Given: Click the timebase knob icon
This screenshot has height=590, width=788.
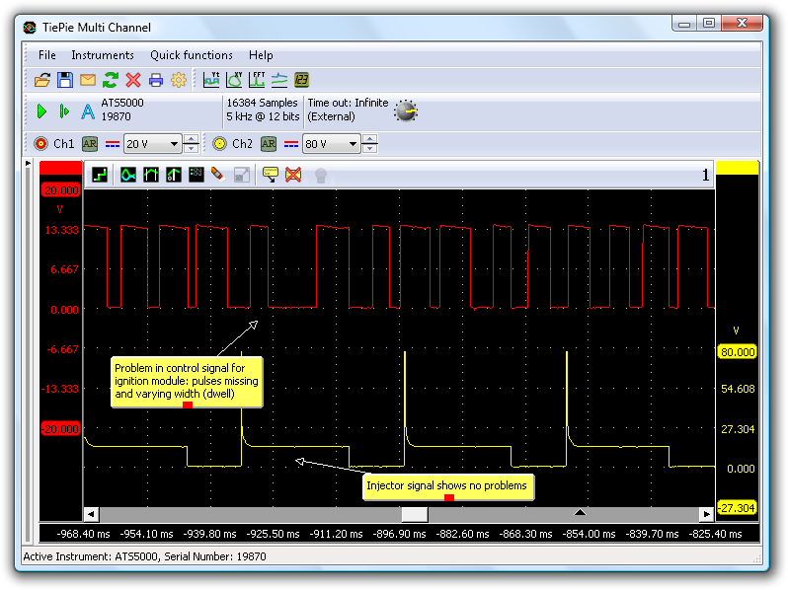Looking at the screenshot, I should point(406,111).
